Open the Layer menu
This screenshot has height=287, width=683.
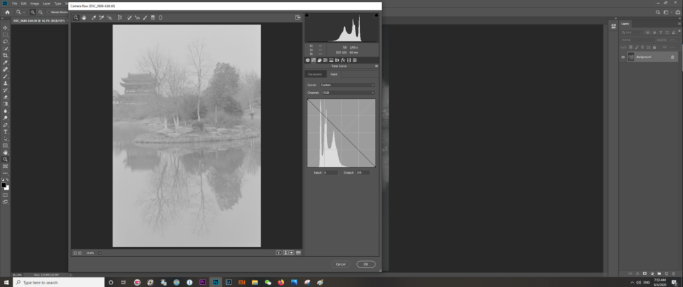tap(47, 3)
